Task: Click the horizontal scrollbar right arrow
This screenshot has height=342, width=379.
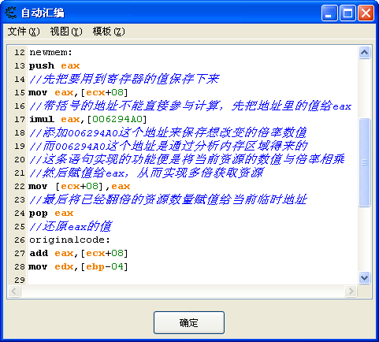Action: click(351, 292)
